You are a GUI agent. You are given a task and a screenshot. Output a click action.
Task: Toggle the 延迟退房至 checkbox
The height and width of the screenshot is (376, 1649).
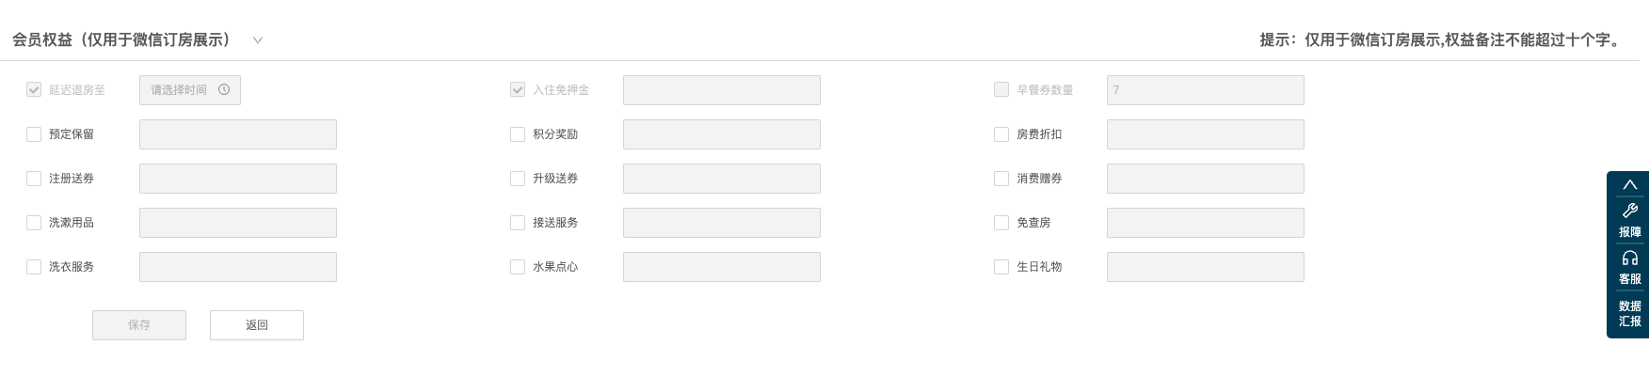click(x=34, y=90)
